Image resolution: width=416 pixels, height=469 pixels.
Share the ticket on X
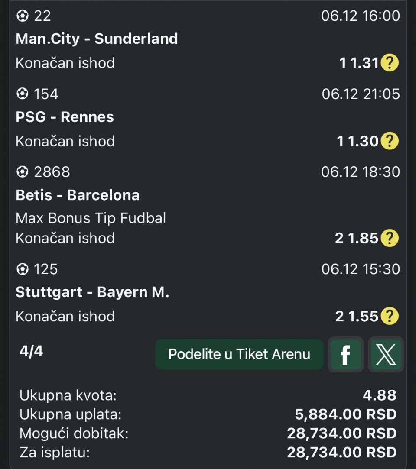point(386,355)
